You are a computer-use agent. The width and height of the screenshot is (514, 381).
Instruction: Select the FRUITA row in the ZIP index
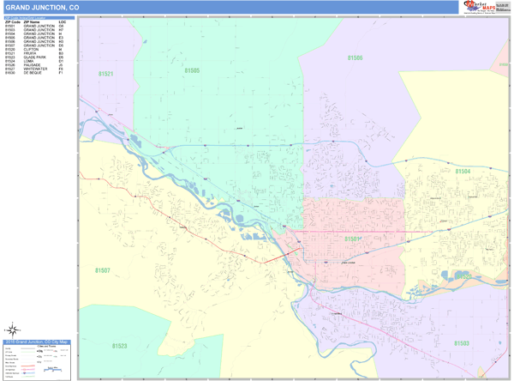(x=34, y=53)
